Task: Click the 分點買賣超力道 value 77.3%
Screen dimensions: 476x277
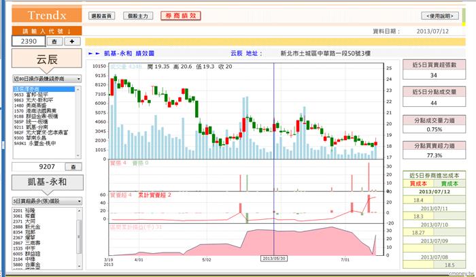Action: click(434, 155)
